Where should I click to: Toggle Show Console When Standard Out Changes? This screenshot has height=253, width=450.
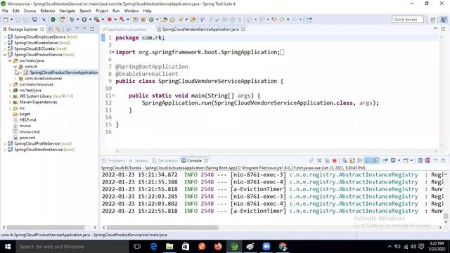(x=368, y=161)
